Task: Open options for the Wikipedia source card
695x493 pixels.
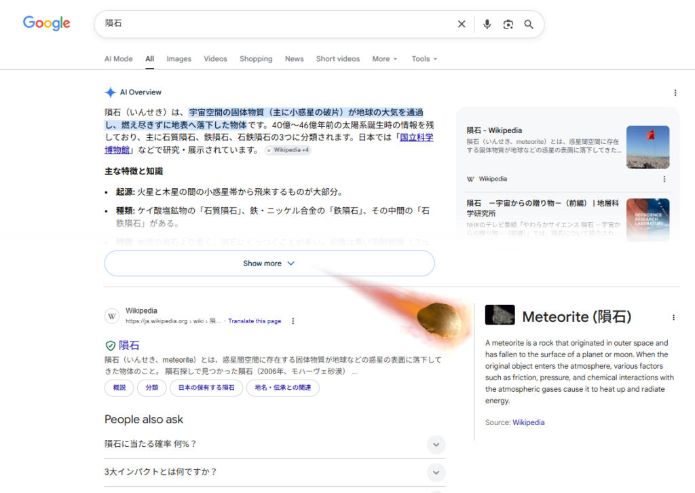Action: [x=664, y=179]
